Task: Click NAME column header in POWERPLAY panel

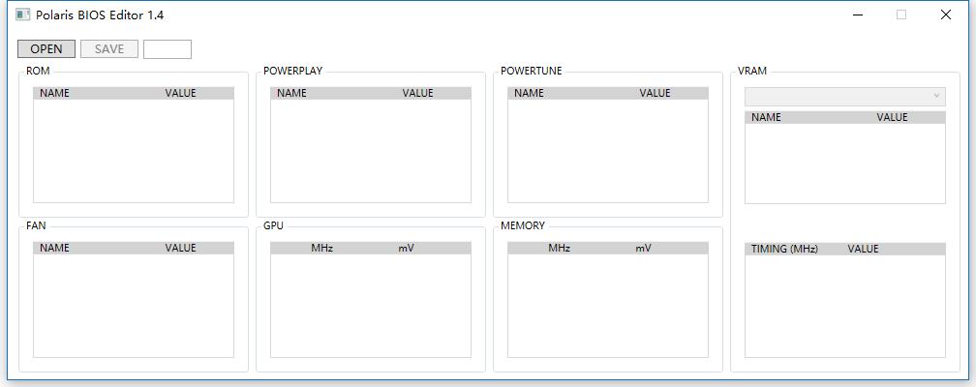Action: (x=291, y=94)
